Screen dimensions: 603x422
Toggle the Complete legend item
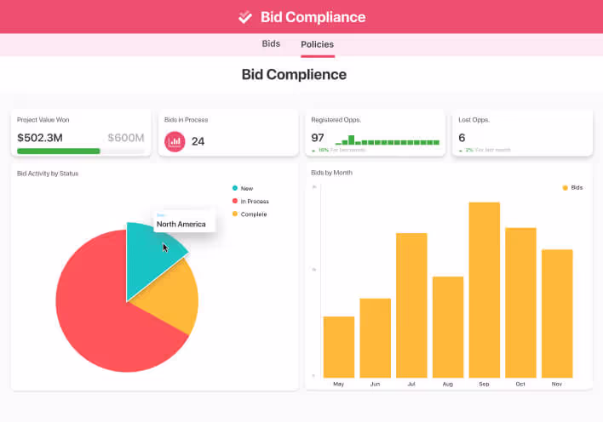click(x=249, y=214)
